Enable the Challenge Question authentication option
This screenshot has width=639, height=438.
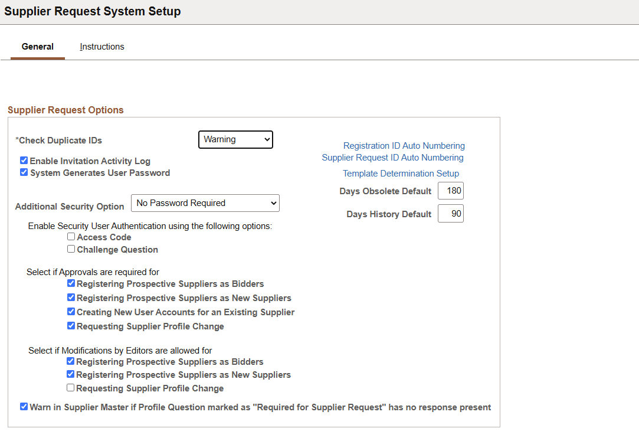(x=71, y=249)
